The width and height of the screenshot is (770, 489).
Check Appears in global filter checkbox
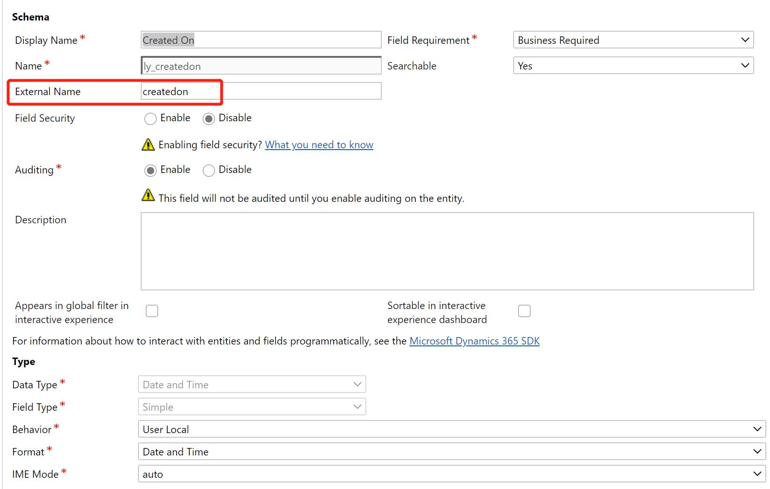pos(152,311)
